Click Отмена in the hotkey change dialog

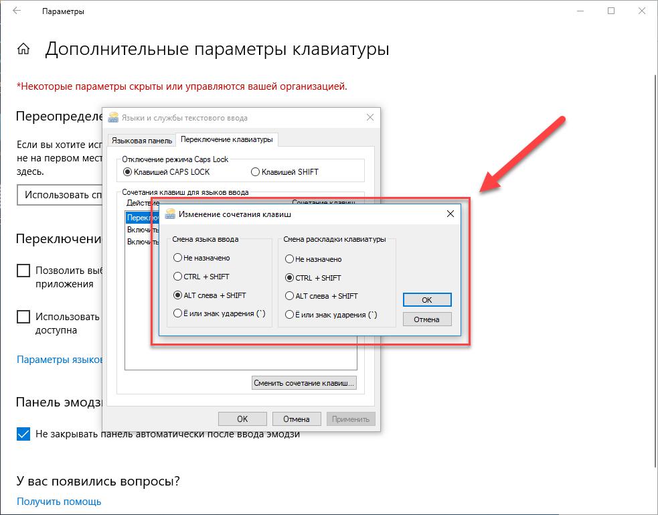(427, 319)
